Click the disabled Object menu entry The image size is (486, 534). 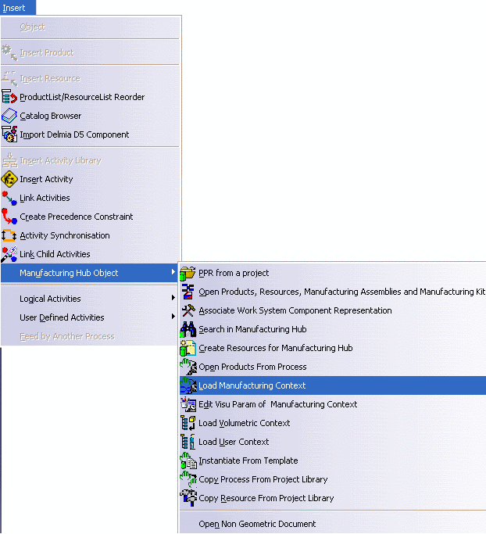click(x=90, y=27)
